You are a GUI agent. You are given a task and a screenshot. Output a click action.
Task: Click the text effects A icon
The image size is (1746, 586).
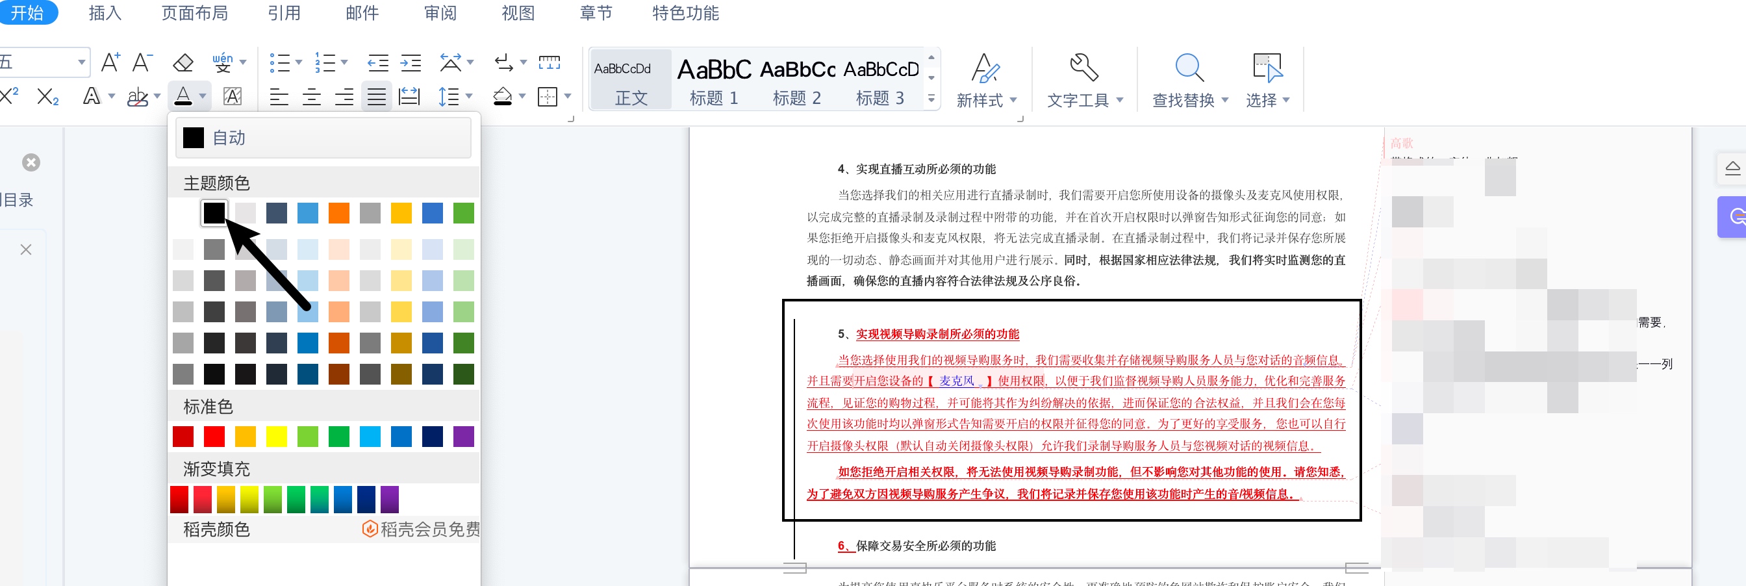tap(92, 96)
